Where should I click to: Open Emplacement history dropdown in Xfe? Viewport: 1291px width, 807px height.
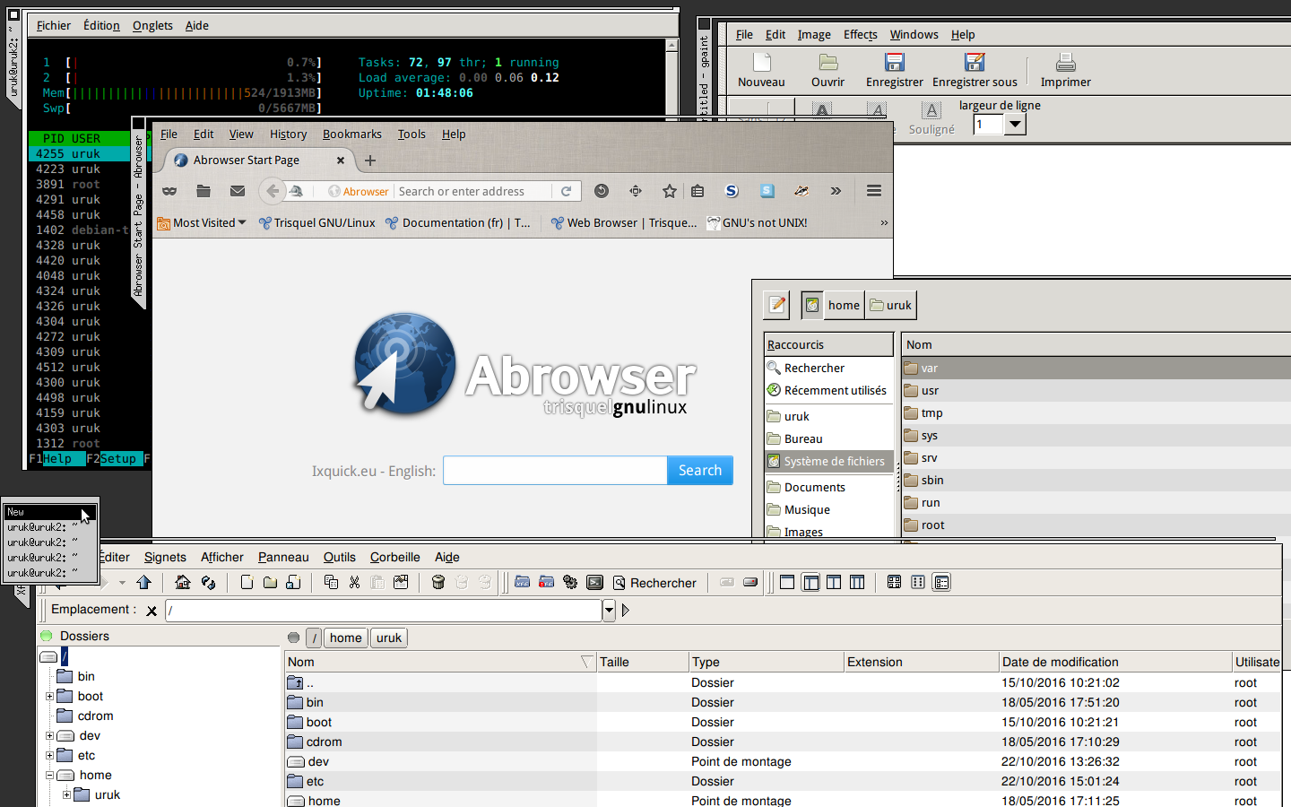[609, 611]
